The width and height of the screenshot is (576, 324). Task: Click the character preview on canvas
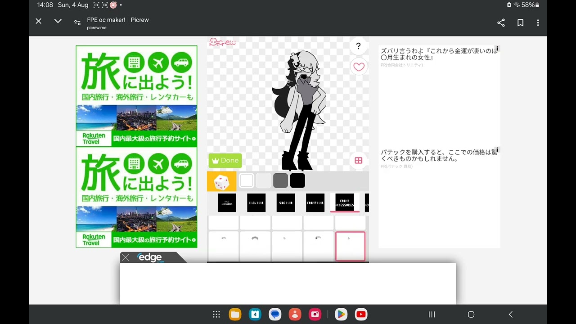299,110
